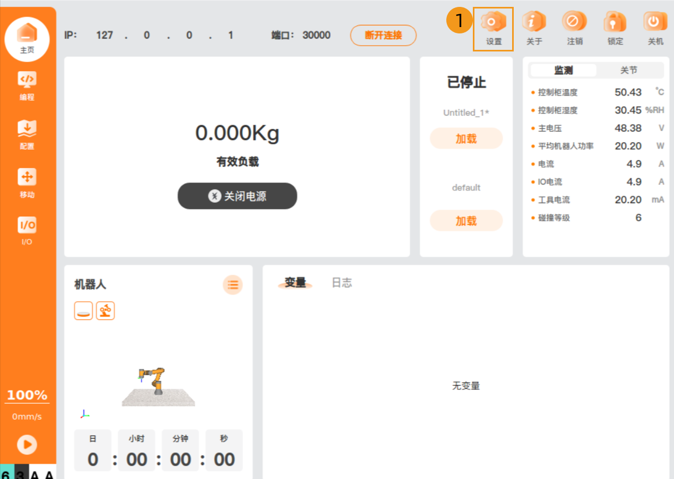Click the 0mm/s speed readout
Image resolution: width=674 pixels, height=479 pixels.
point(27,417)
